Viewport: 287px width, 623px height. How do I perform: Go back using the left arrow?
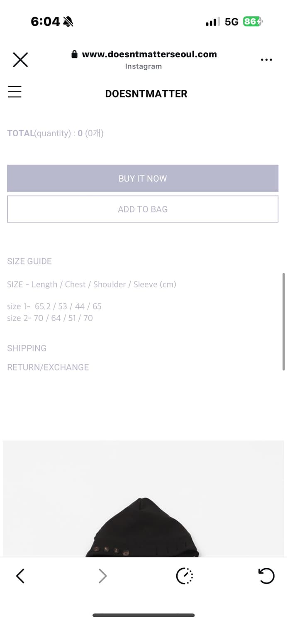(20, 576)
